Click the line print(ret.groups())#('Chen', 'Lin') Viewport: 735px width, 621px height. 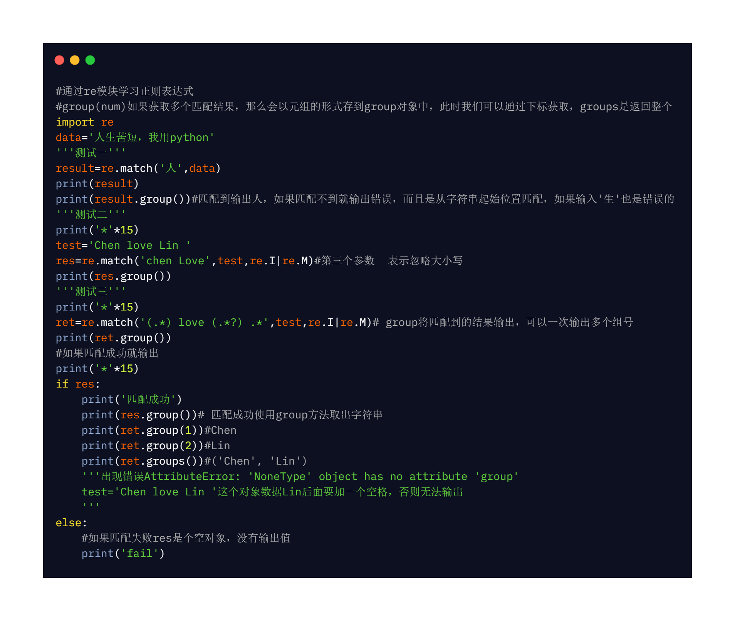pos(194,461)
